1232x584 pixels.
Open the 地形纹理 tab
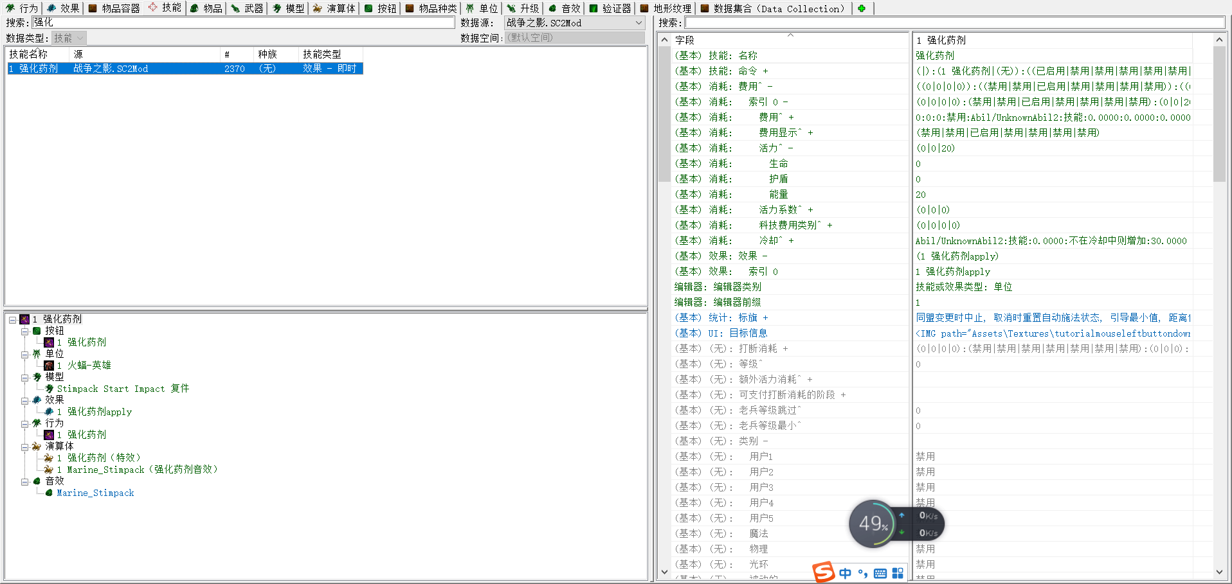[666, 8]
